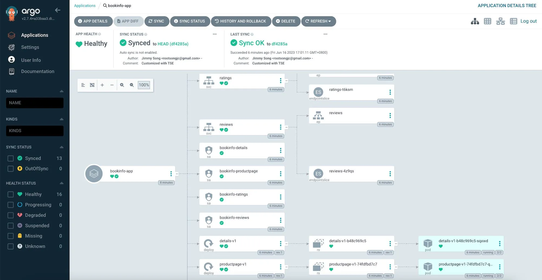Click the fit-to-screen icon in the tree toolbar
542x280 pixels.
(92, 85)
